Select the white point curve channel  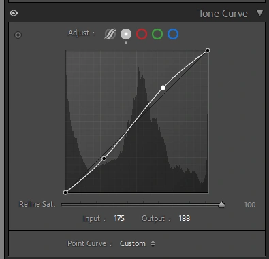click(x=126, y=34)
